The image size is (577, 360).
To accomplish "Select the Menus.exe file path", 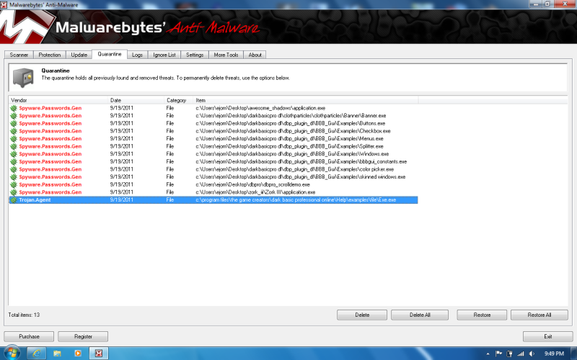I will pos(289,138).
